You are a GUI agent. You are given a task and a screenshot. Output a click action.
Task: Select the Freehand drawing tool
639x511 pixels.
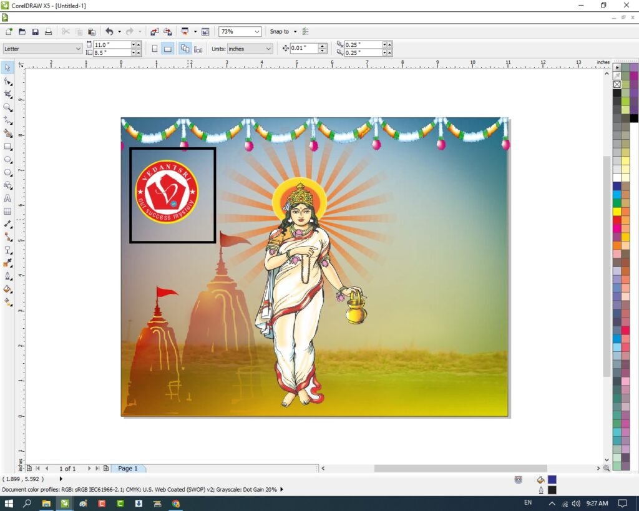click(7, 120)
